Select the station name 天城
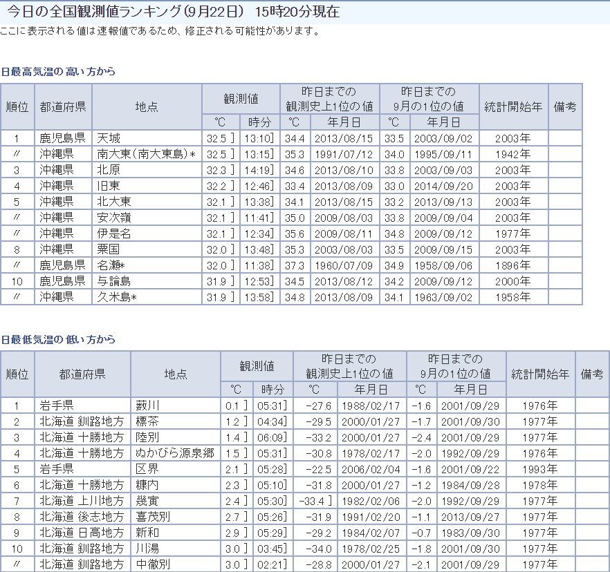Image resolution: width=610 pixels, height=572 pixels. tap(109, 138)
